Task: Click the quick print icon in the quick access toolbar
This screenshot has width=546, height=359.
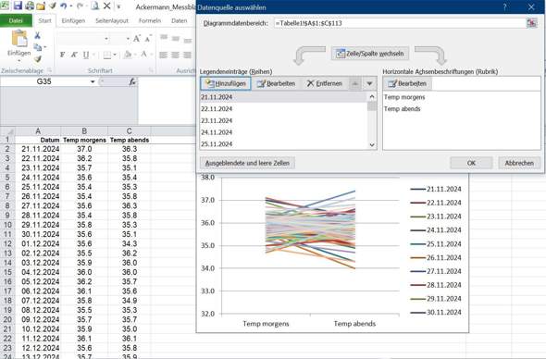Action: pyautogui.click(x=30, y=6)
